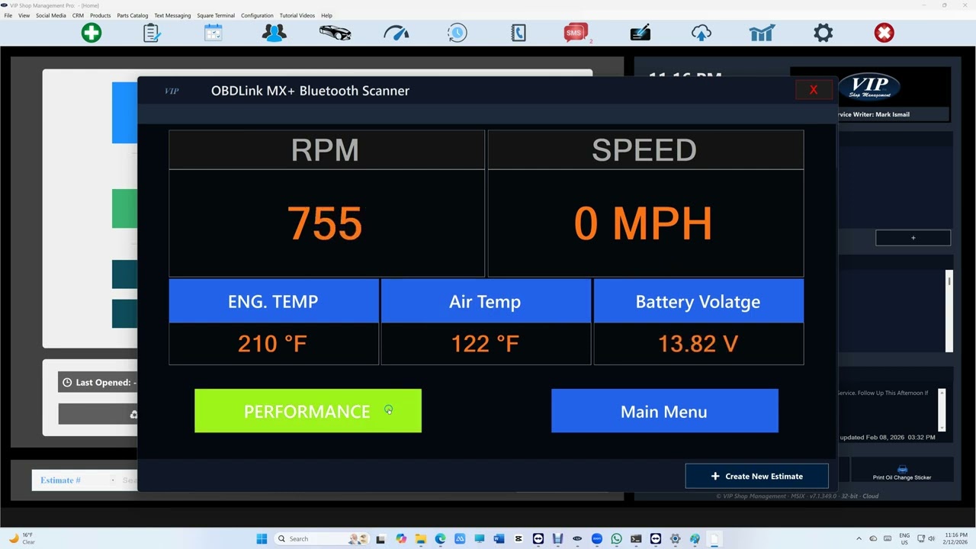Click the VIP Shop Management logo

(x=870, y=87)
